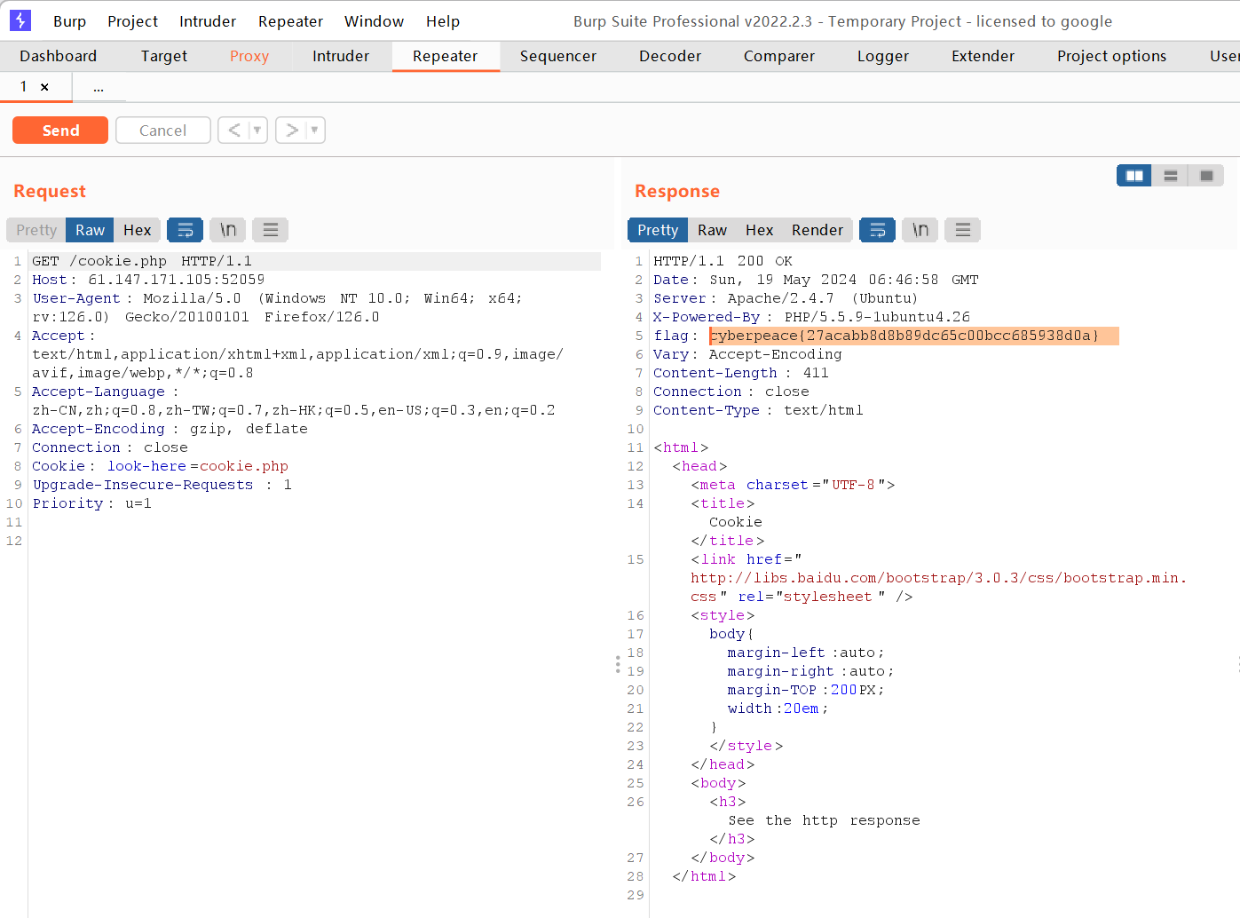Open the Burp menu
Image resolution: width=1240 pixels, height=918 pixels.
point(69,21)
